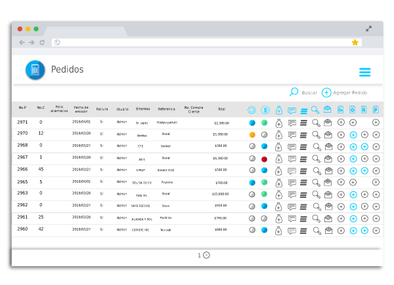Click the Pedidos calculator logo icon
Screen dimensions: 394x285
[35, 70]
